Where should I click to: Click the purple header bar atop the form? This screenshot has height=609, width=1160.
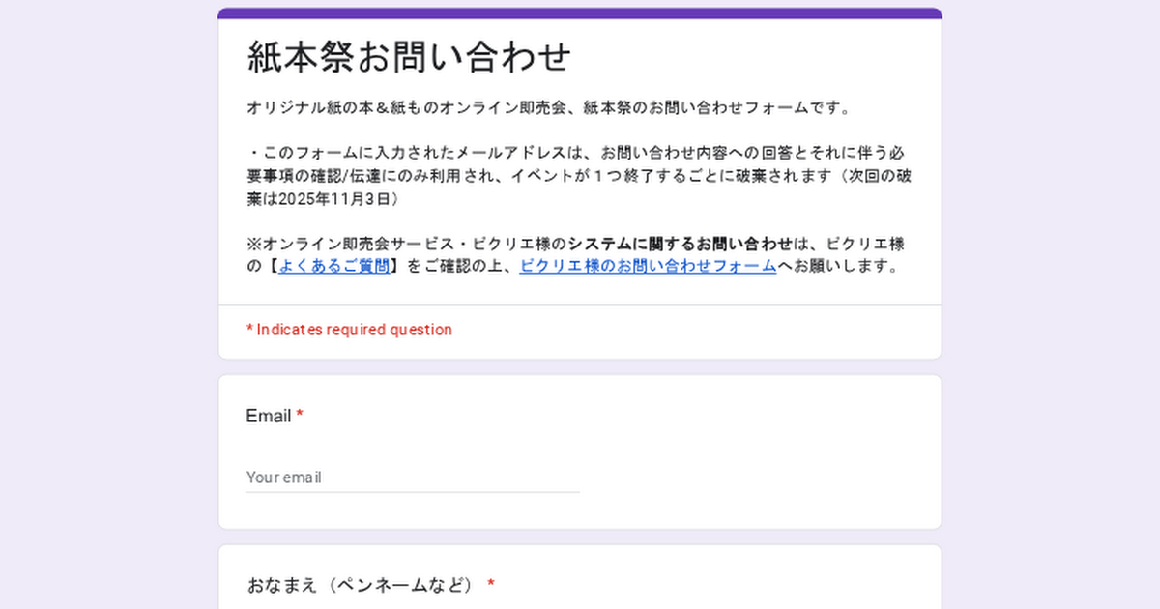click(580, 14)
